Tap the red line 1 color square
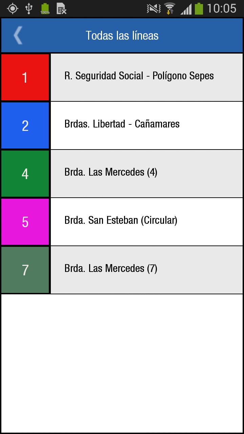Image resolution: width=244 pixels, height=434 pixels. point(25,77)
